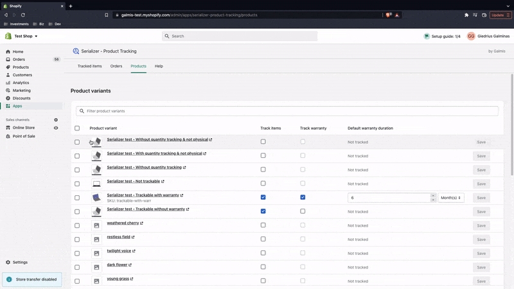This screenshot has height=289, width=514.
Task: Uncheck Track warranty for Trackable with warranty
Action: (x=303, y=197)
